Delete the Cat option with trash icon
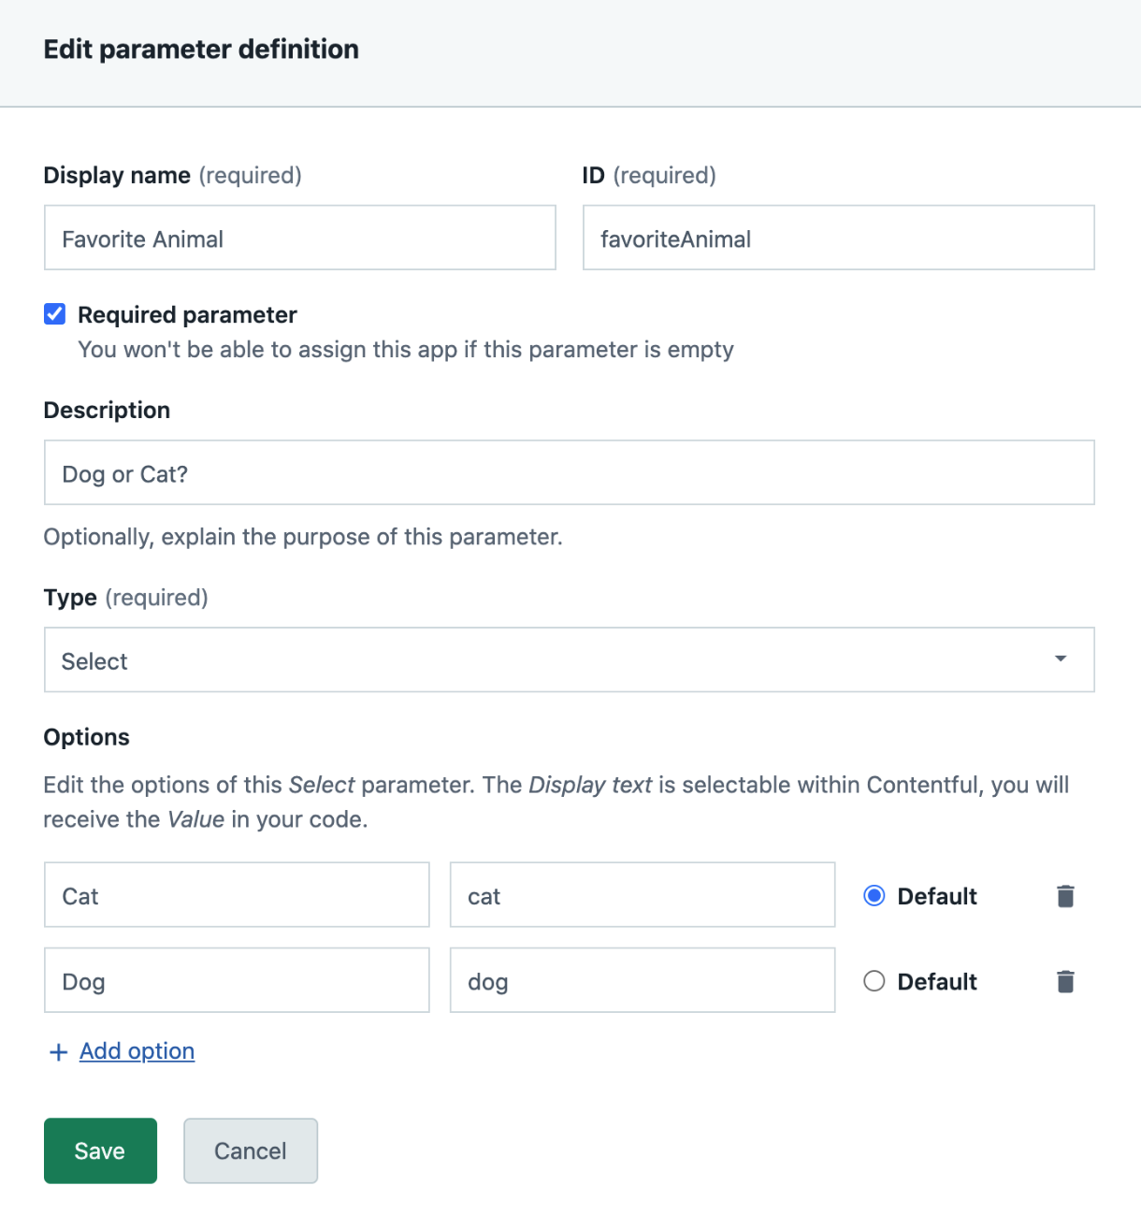 1065,896
